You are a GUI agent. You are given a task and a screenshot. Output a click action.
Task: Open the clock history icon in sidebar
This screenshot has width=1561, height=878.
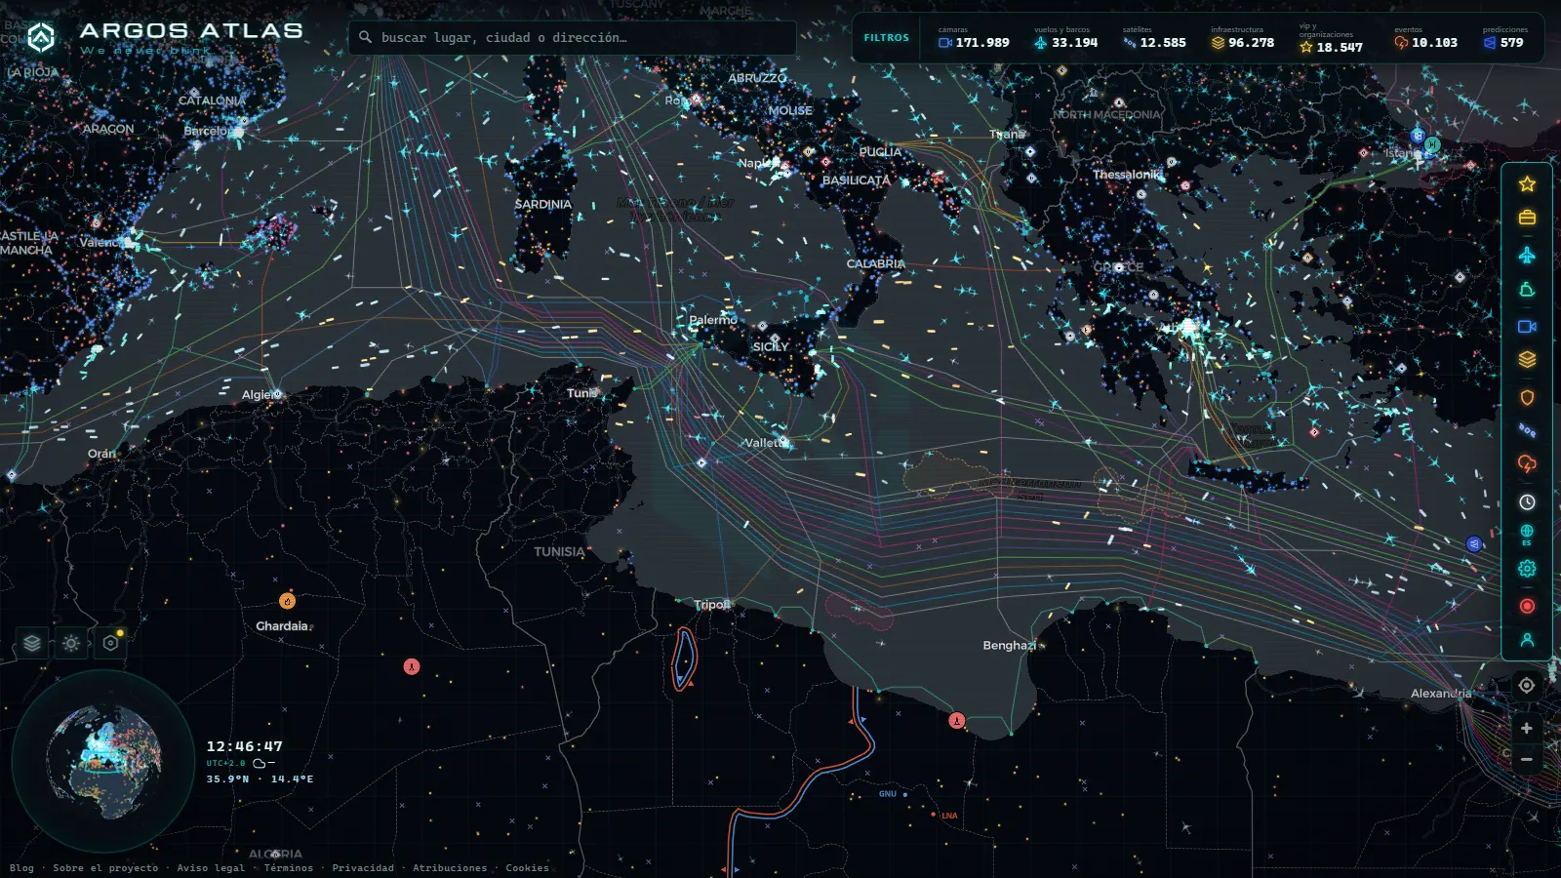point(1527,501)
